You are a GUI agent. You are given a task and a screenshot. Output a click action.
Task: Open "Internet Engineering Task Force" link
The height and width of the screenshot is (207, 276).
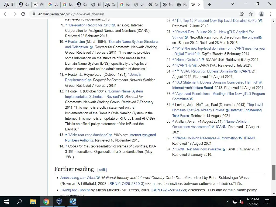(x=217, y=113)
